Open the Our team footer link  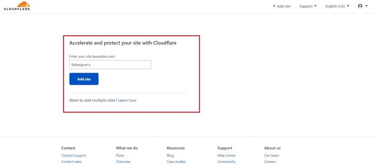271,155
